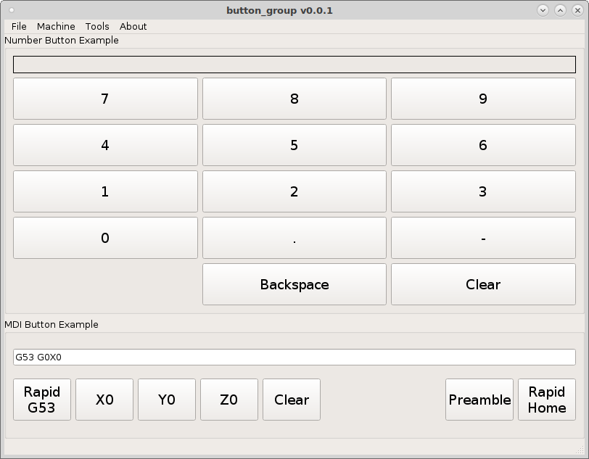This screenshot has height=459, width=589.
Task: Hit the 0 button on keypad
Action: (105, 238)
